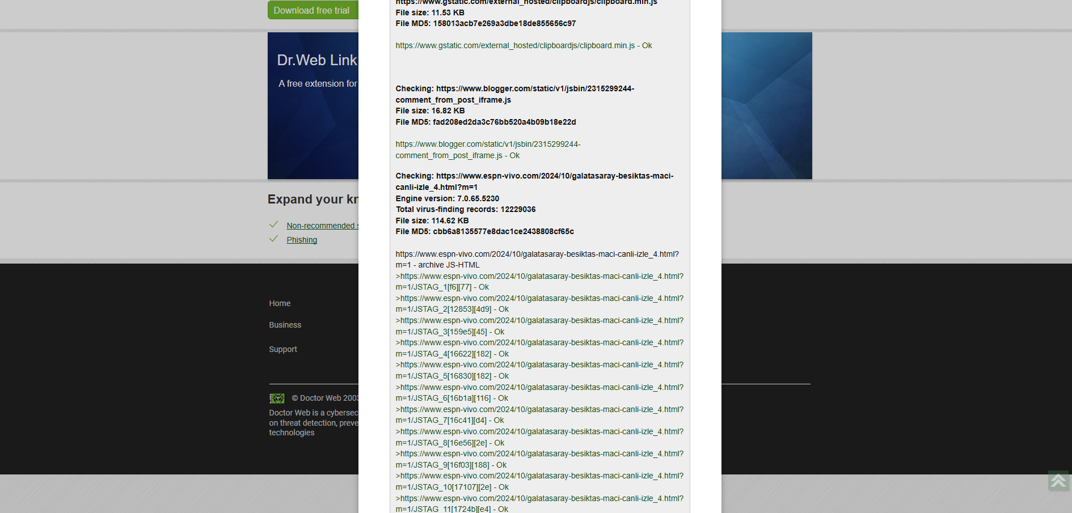Click the JSTAG_9[16f03][188] - Ok result
The height and width of the screenshot is (513, 1072).
pos(539,459)
